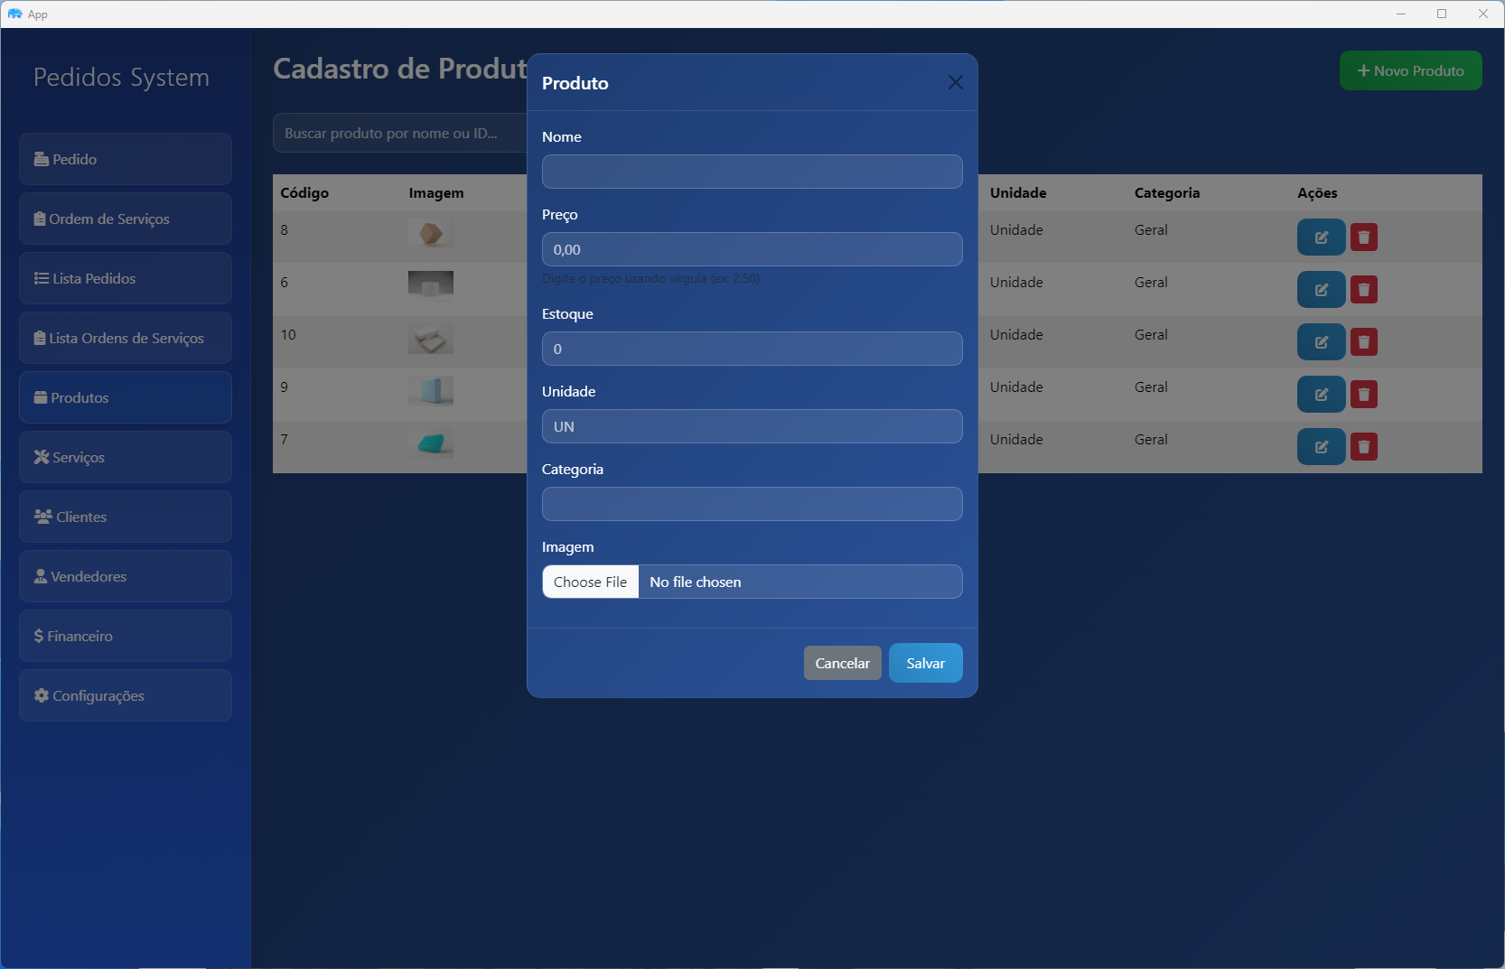Screen dimensions: 1505x969
Task: Open Lista Pedidos from sidebar
Action: [126, 278]
